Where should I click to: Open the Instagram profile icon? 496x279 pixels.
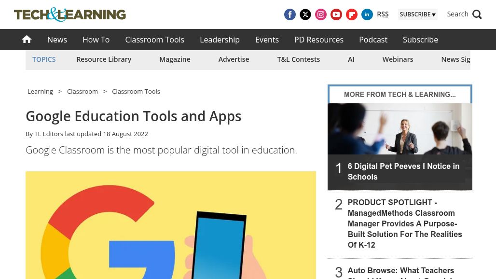tap(320, 14)
